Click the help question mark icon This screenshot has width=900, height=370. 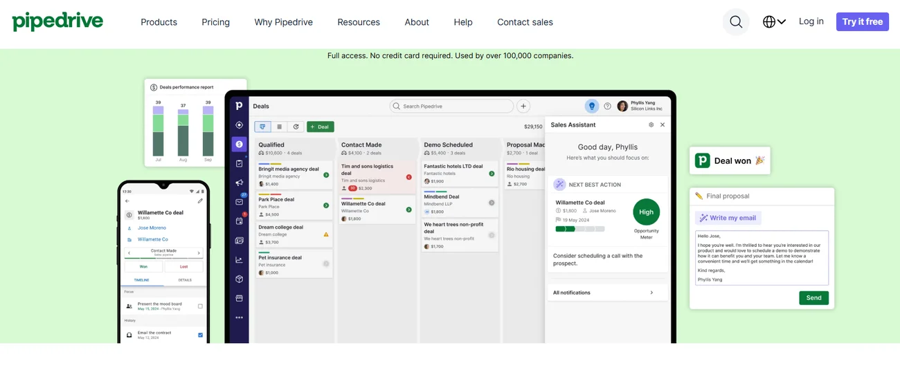point(607,106)
